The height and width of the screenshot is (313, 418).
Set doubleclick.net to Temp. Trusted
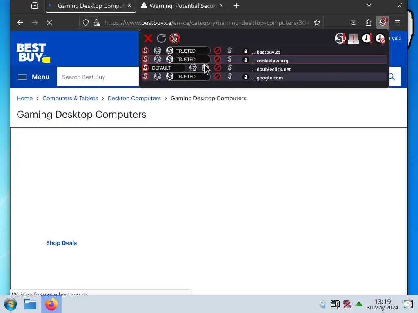(193, 68)
